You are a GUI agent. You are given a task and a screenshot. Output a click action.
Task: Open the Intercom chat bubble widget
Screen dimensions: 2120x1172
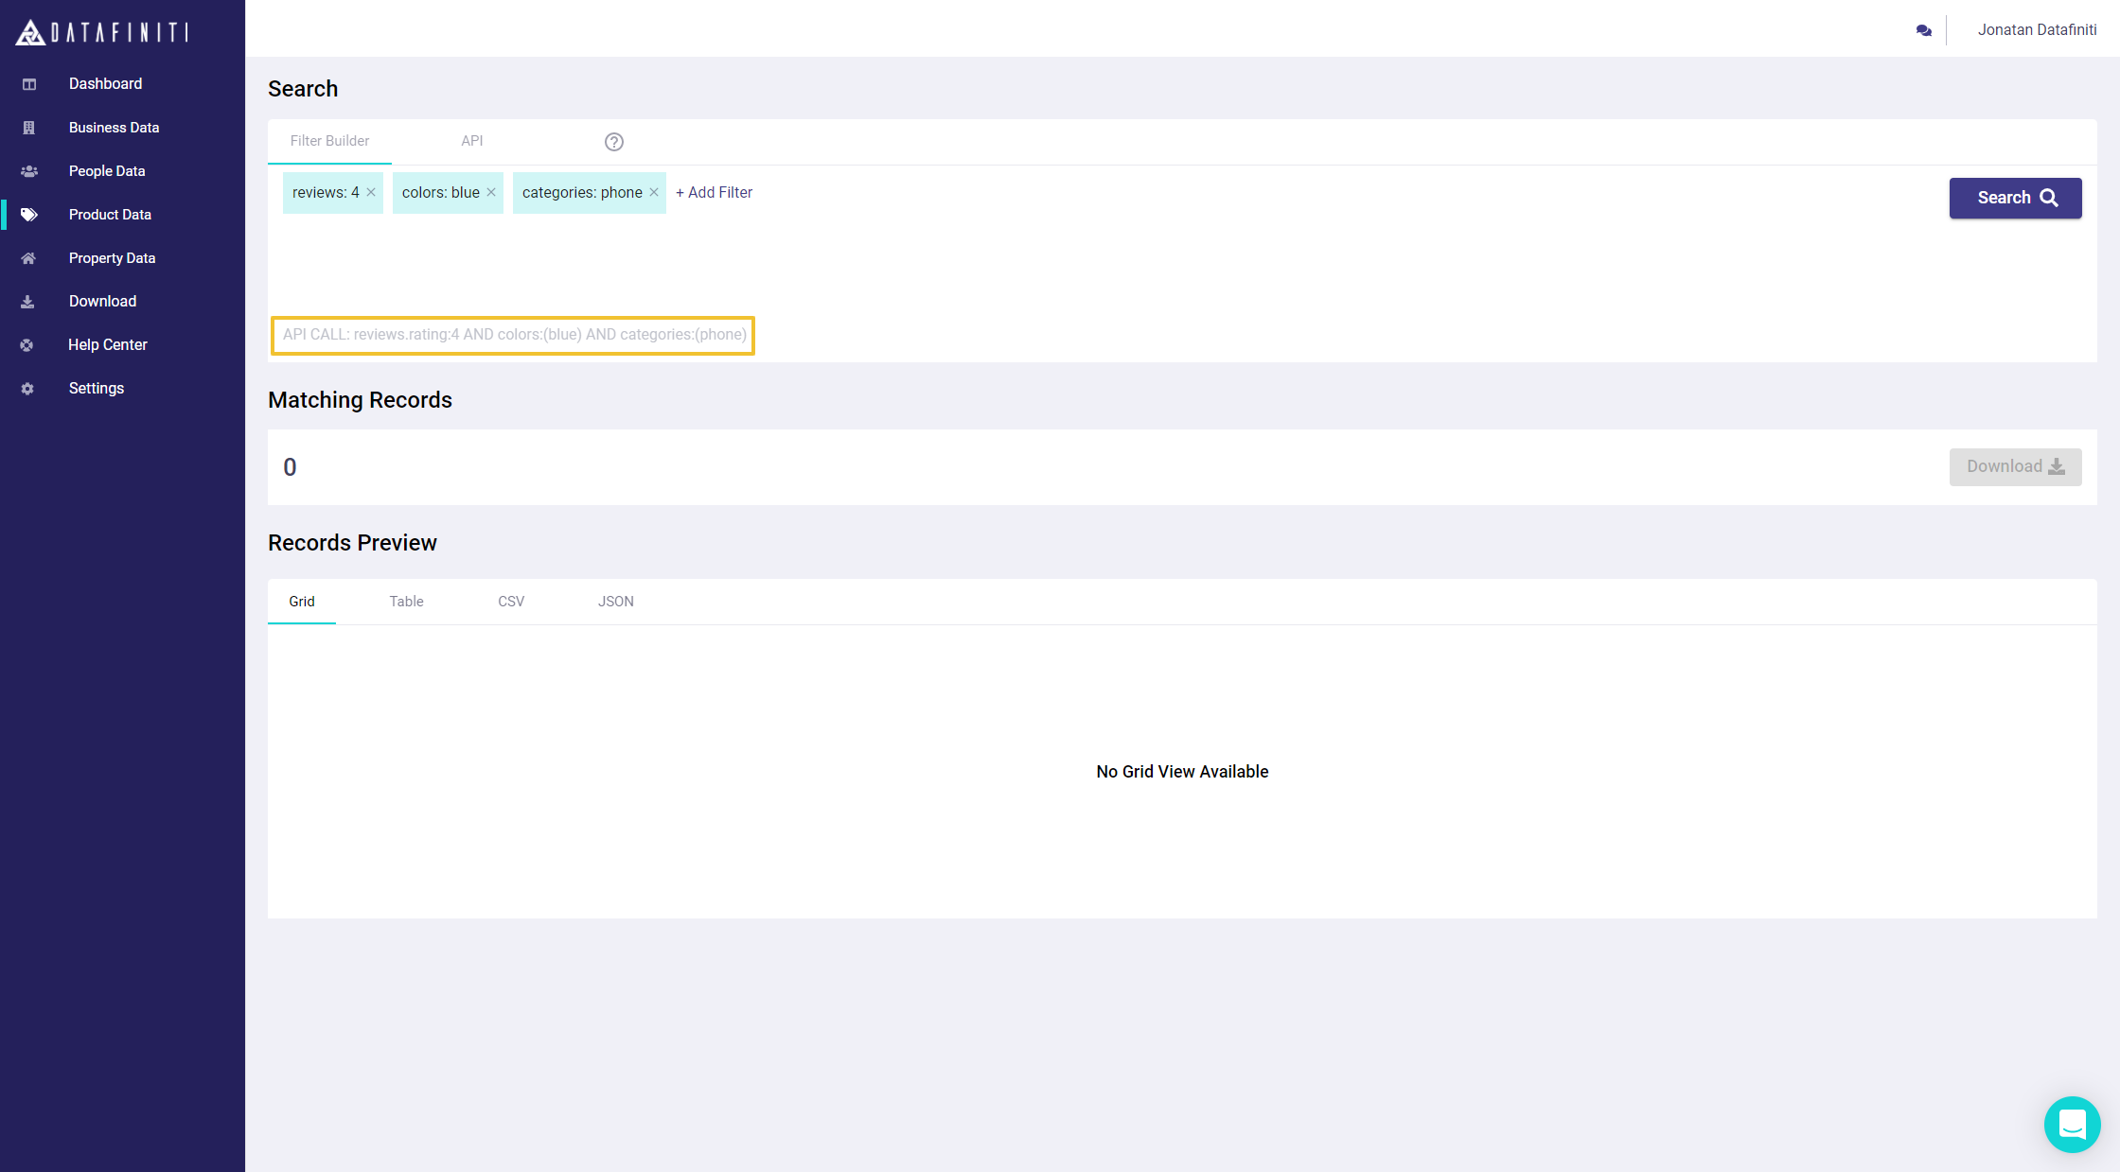pos(2072,1124)
